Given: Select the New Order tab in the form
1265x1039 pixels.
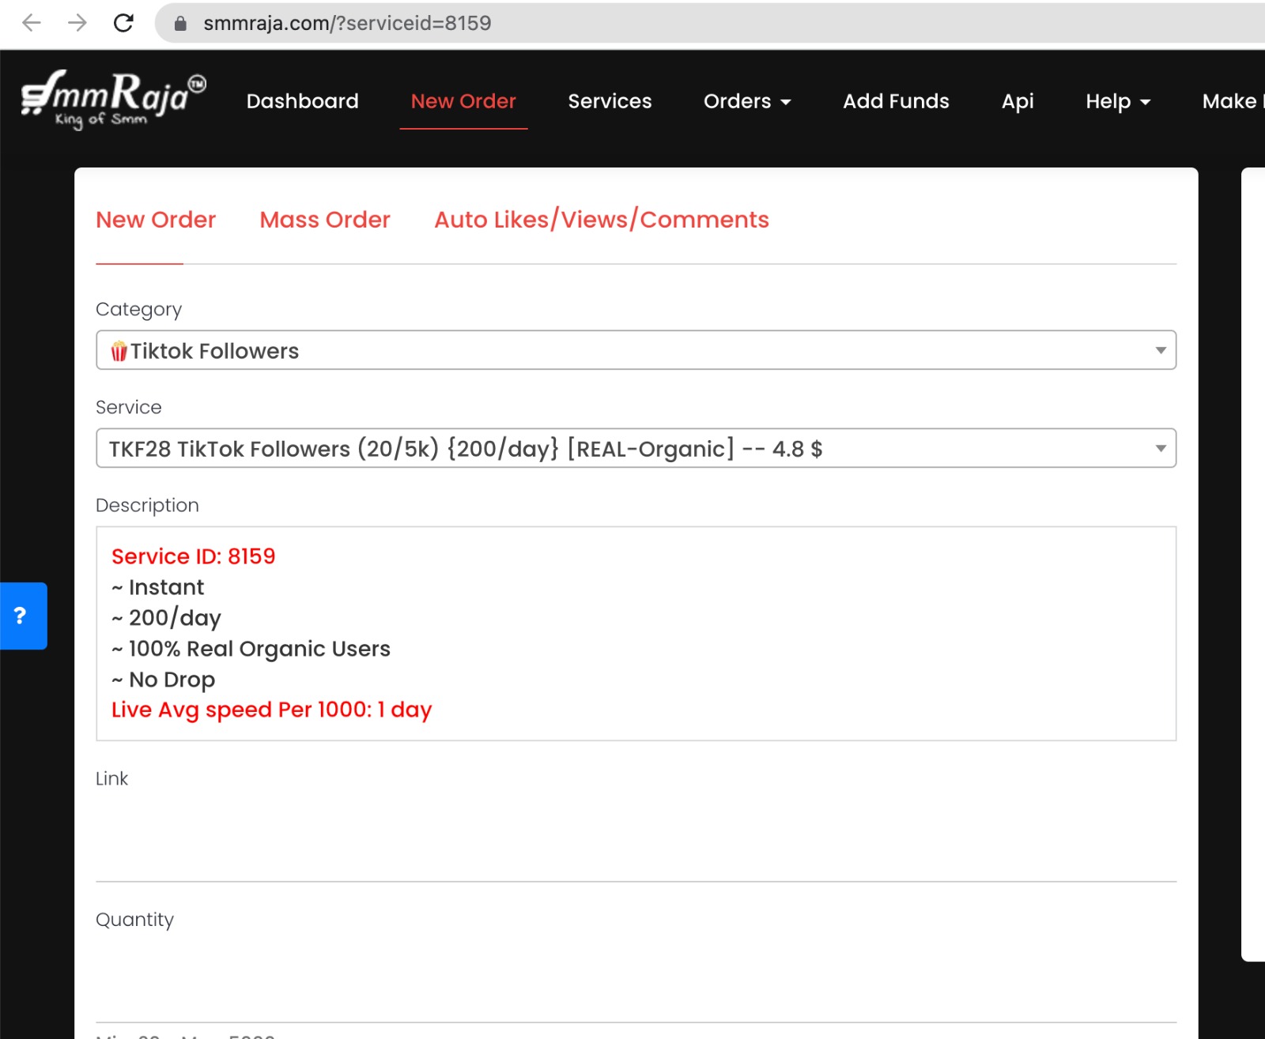Looking at the screenshot, I should tap(156, 220).
